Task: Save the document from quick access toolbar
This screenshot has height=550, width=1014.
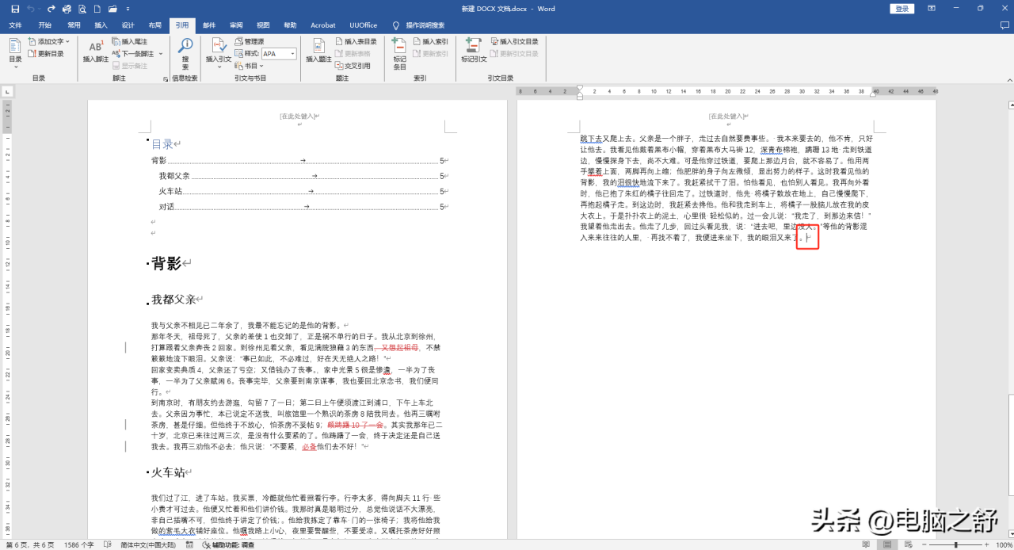Action: [15, 9]
